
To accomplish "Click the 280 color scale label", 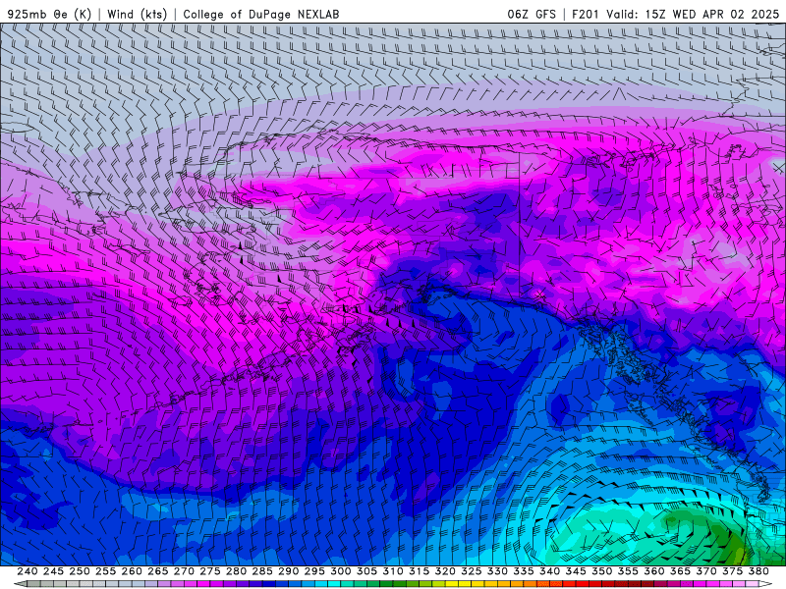I will tap(236, 571).
